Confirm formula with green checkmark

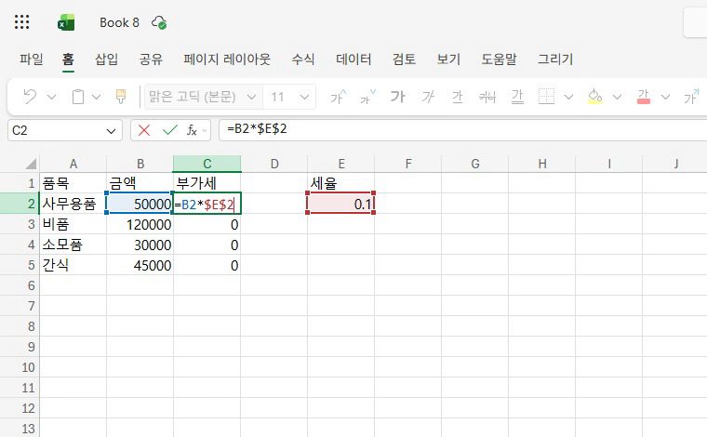170,131
